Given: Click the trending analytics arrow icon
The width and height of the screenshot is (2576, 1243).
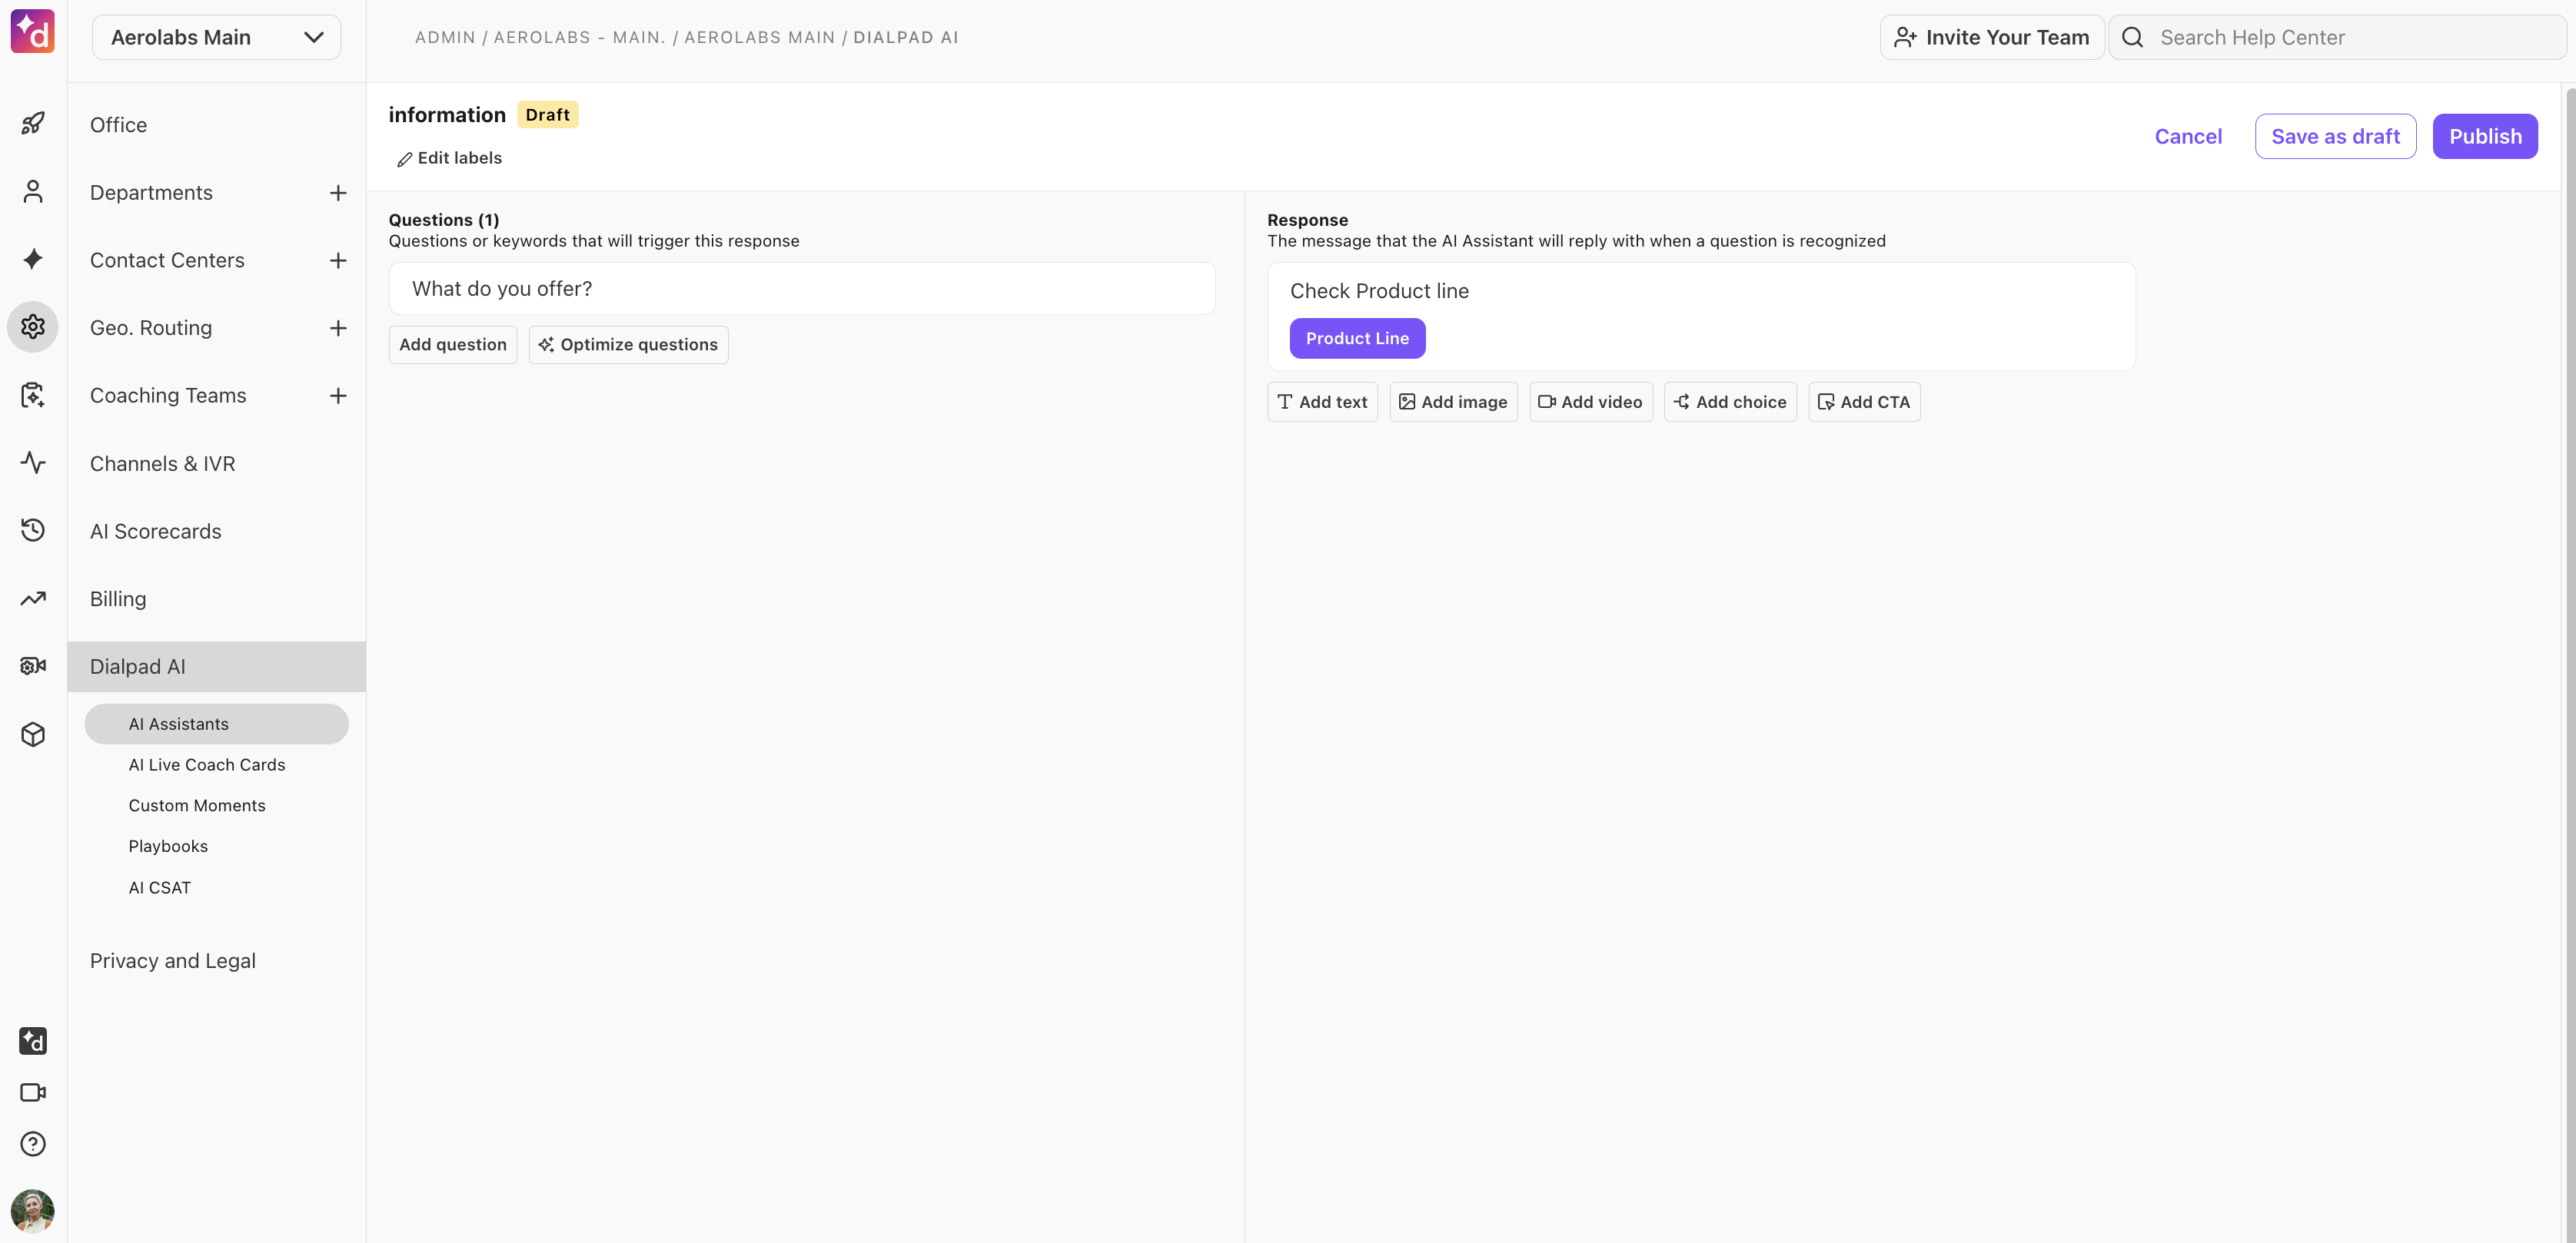Looking at the screenshot, I should click(33, 598).
